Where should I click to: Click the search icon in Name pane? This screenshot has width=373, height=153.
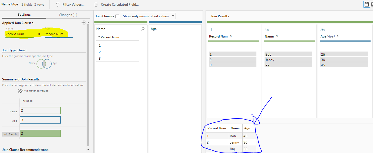[143, 29]
